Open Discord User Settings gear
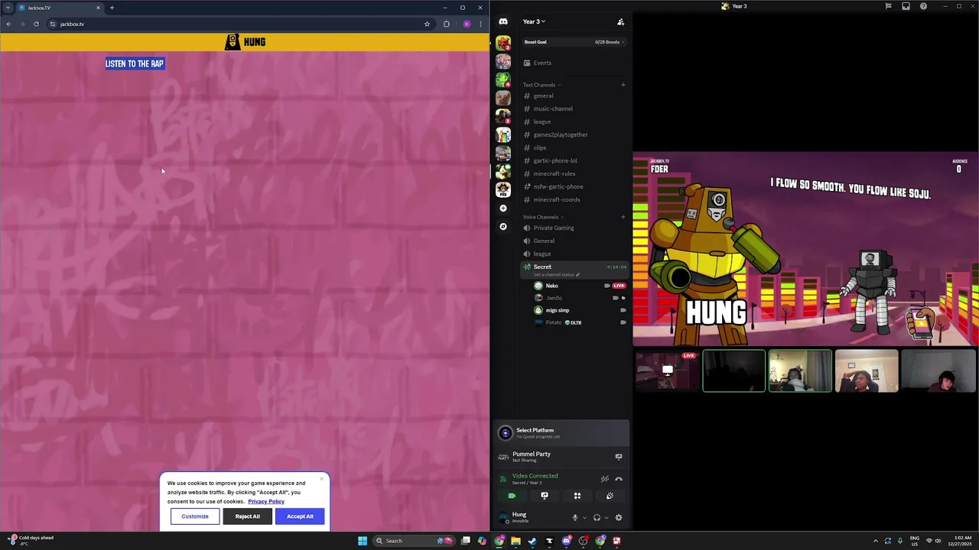979x550 pixels. (x=619, y=518)
